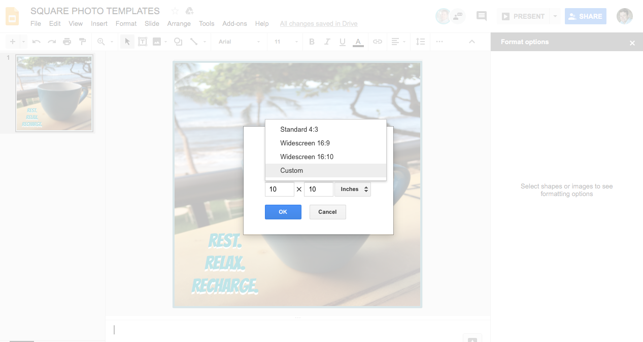Click Cancel in the page setup dialog
Viewport: 643px width, 342px height.
328,212
